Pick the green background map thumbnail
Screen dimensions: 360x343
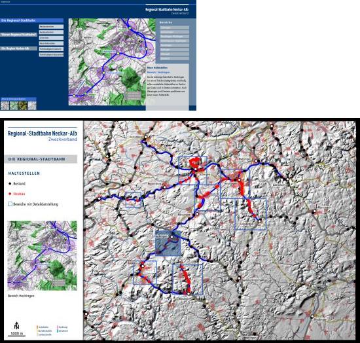(14, 105)
